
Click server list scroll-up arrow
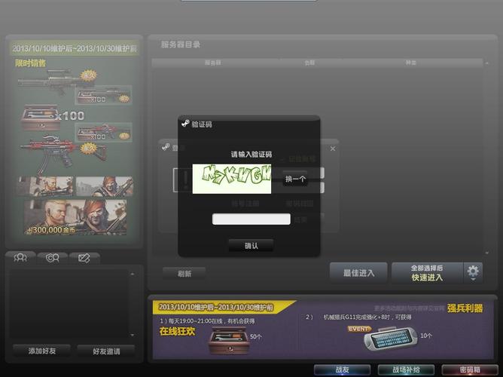point(487,63)
